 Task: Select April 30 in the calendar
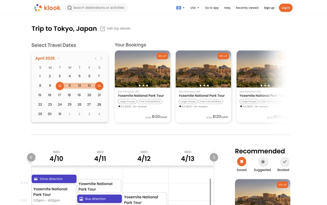click(x=49, y=114)
